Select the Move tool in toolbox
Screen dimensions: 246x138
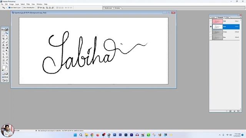(x=7, y=33)
